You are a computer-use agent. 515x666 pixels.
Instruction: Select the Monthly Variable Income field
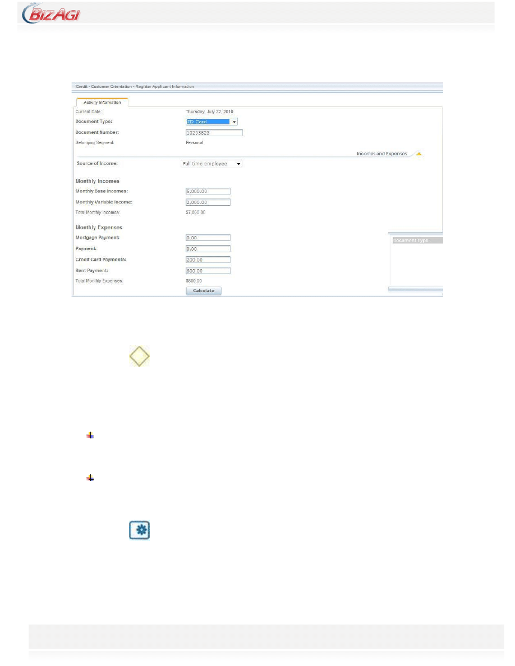pos(208,202)
